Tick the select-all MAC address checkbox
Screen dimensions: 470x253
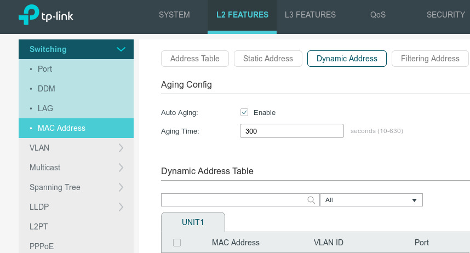click(x=177, y=243)
